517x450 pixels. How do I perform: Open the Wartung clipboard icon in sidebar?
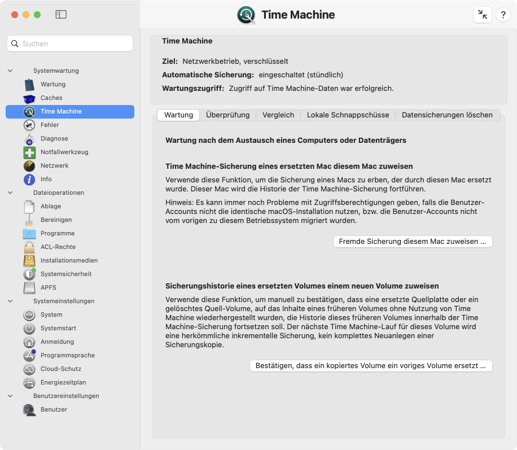point(29,85)
